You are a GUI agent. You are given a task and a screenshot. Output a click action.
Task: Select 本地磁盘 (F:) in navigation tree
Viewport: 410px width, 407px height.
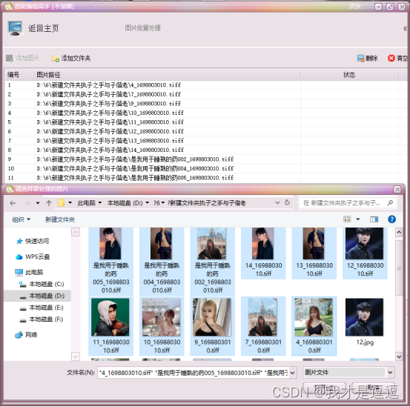[42, 320]
